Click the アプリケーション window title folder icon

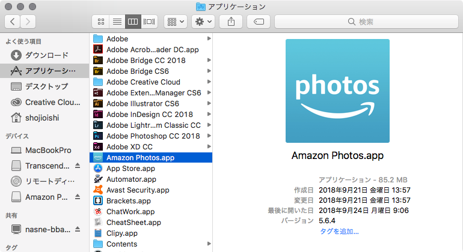click(x=201, y=7)
